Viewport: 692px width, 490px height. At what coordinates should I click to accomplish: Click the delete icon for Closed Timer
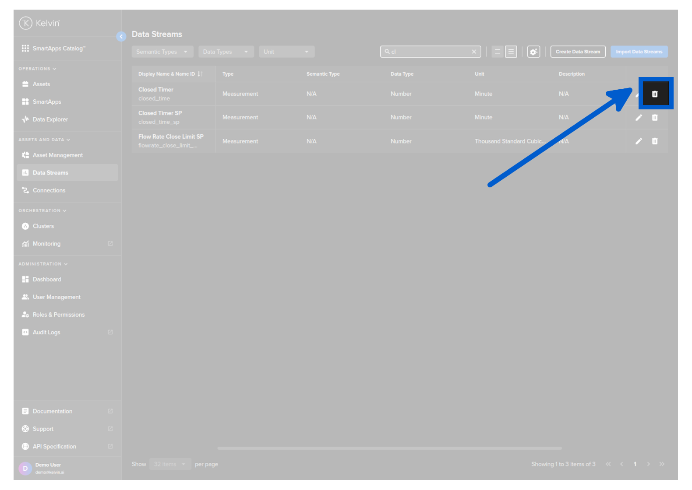pos(654,94)
